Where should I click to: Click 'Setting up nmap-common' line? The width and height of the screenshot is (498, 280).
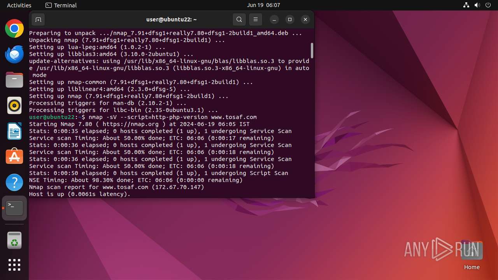(x=141, y=82)
